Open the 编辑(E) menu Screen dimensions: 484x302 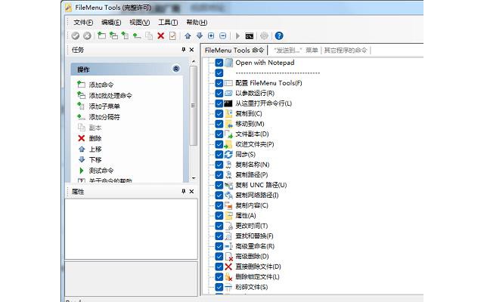point(111,22)
